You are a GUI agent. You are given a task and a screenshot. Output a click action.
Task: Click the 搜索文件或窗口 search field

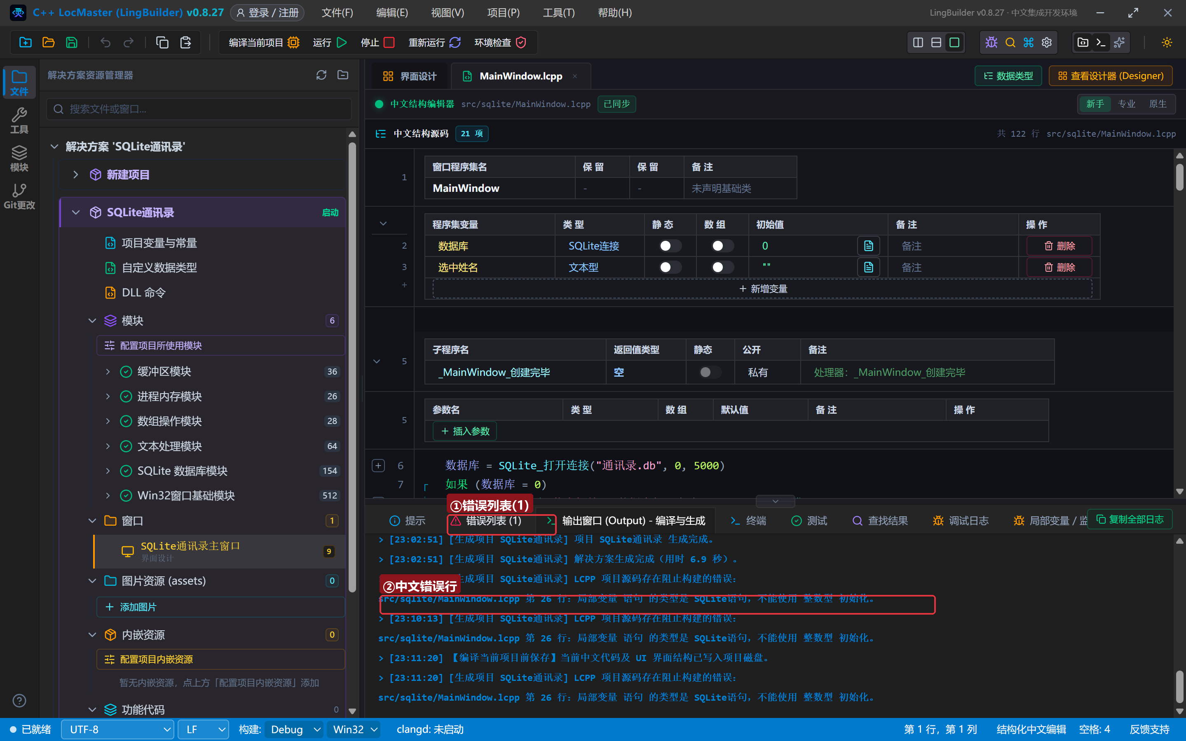click(x=199, y=109)
